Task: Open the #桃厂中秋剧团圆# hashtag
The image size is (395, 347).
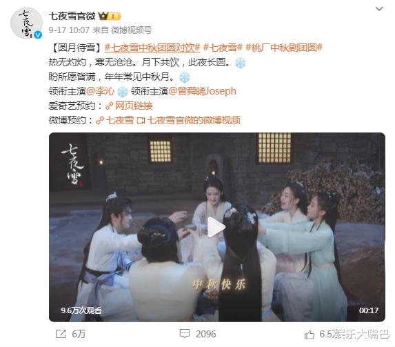Action: pyautogui.click(x=284, y=48)
